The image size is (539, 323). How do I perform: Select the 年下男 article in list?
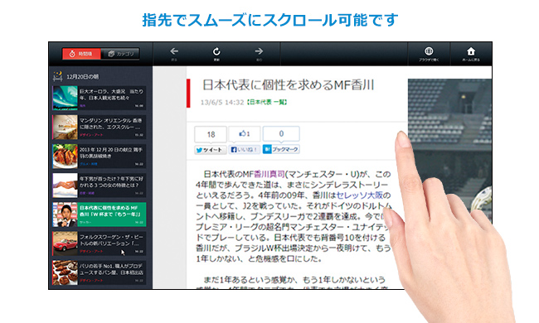(x=99, y=186)
